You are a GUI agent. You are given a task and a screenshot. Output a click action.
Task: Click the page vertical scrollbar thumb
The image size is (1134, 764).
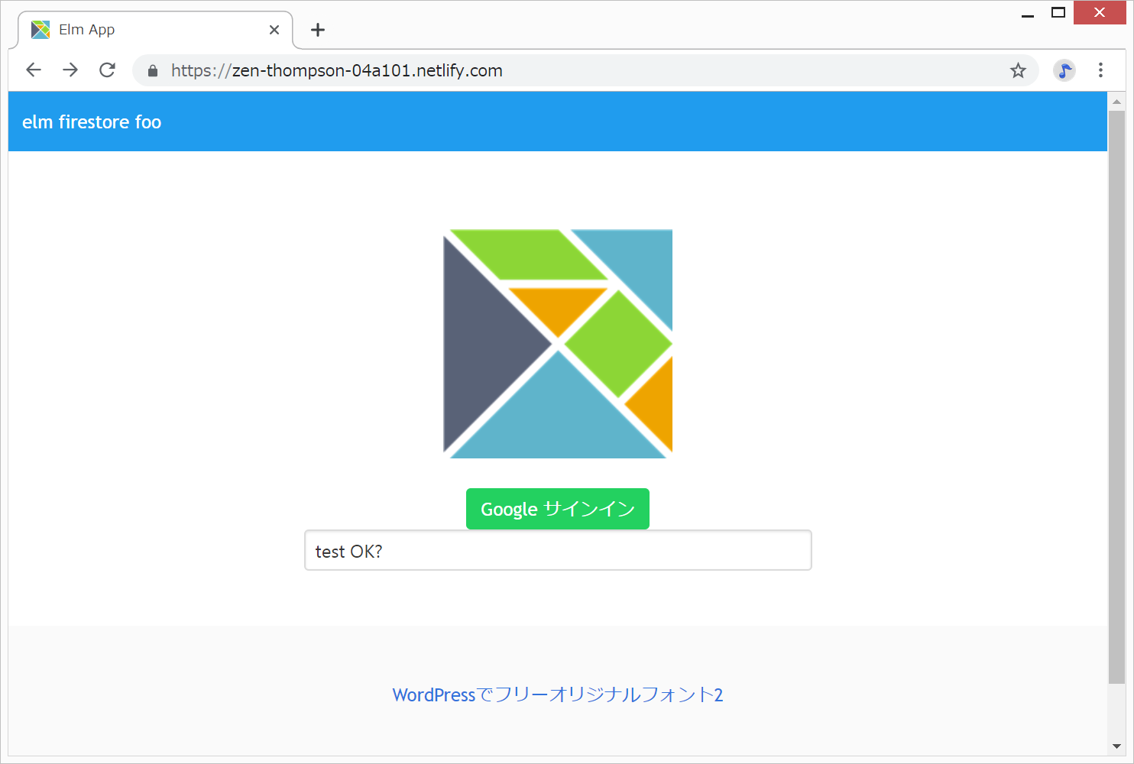1116,397
